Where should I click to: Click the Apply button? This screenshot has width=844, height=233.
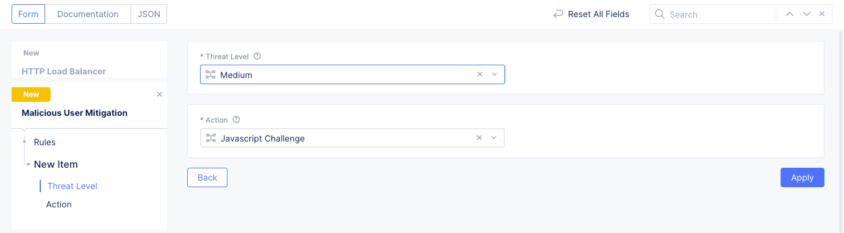point(803,177)
